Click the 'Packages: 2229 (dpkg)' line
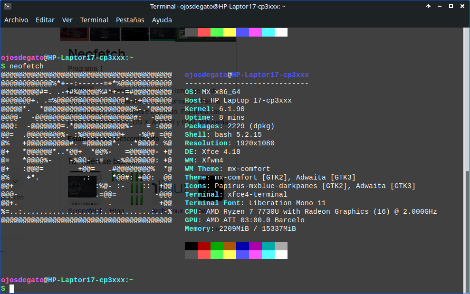The image size is (470, 294). pyautogui.click(x=230, y=126)
